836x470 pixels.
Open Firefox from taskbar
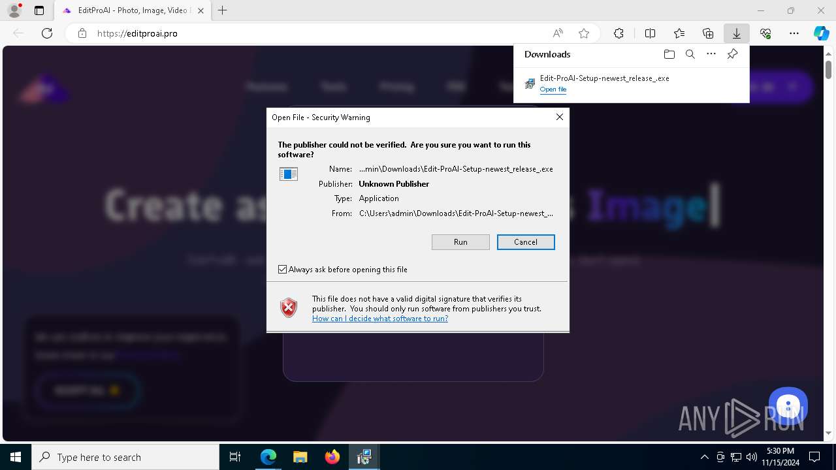[332, 457]
